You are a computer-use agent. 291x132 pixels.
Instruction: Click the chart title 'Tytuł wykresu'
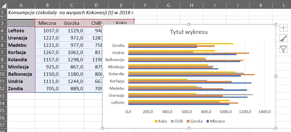pos(189,32)
